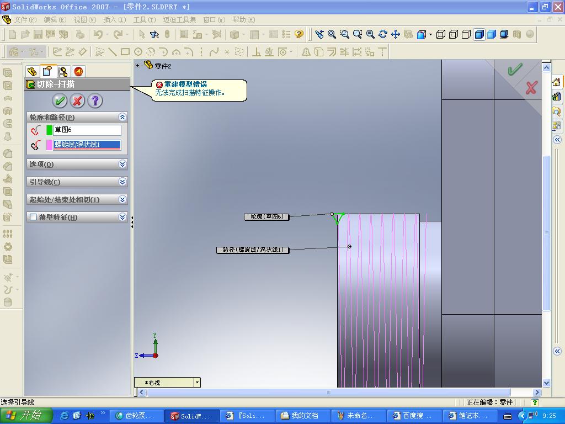
Task: Click the Select arrow tool
Action: point(142,34)
